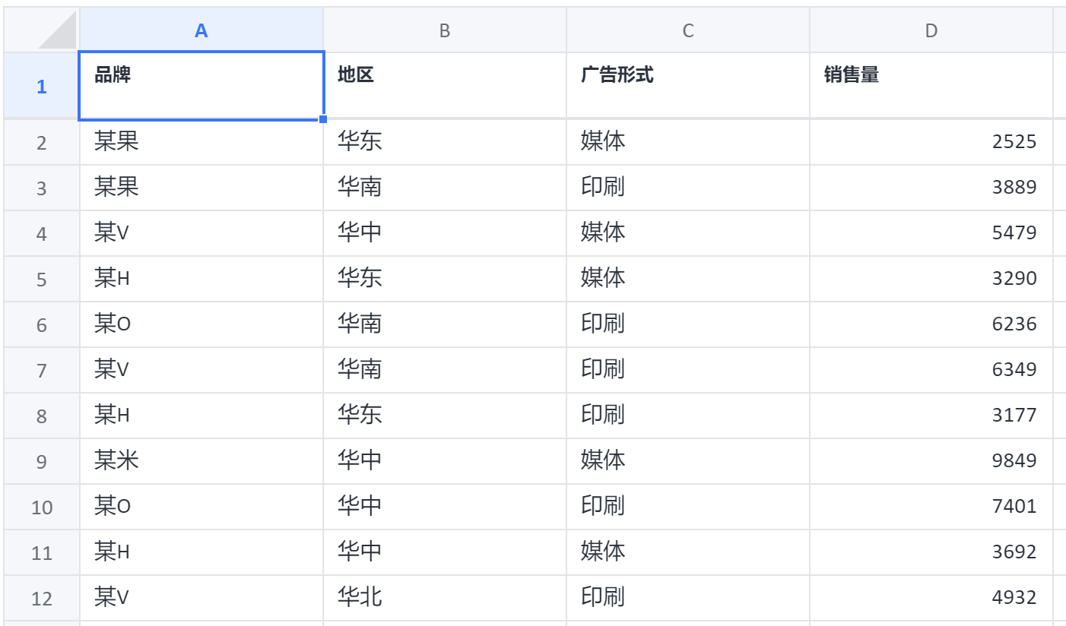
Task: Click the 某米 brand cell
Action: (201, 461)
